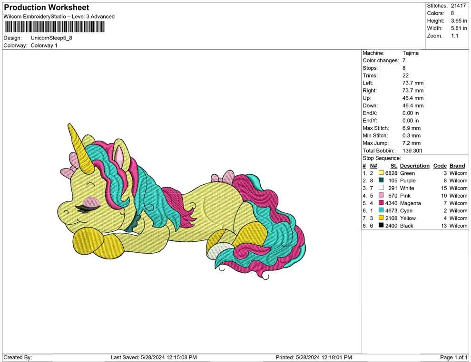Click stitch count 2400 in Black row
Image resolution: width=471 pixels, height=362 pixels.
click(x=392, y=226)
